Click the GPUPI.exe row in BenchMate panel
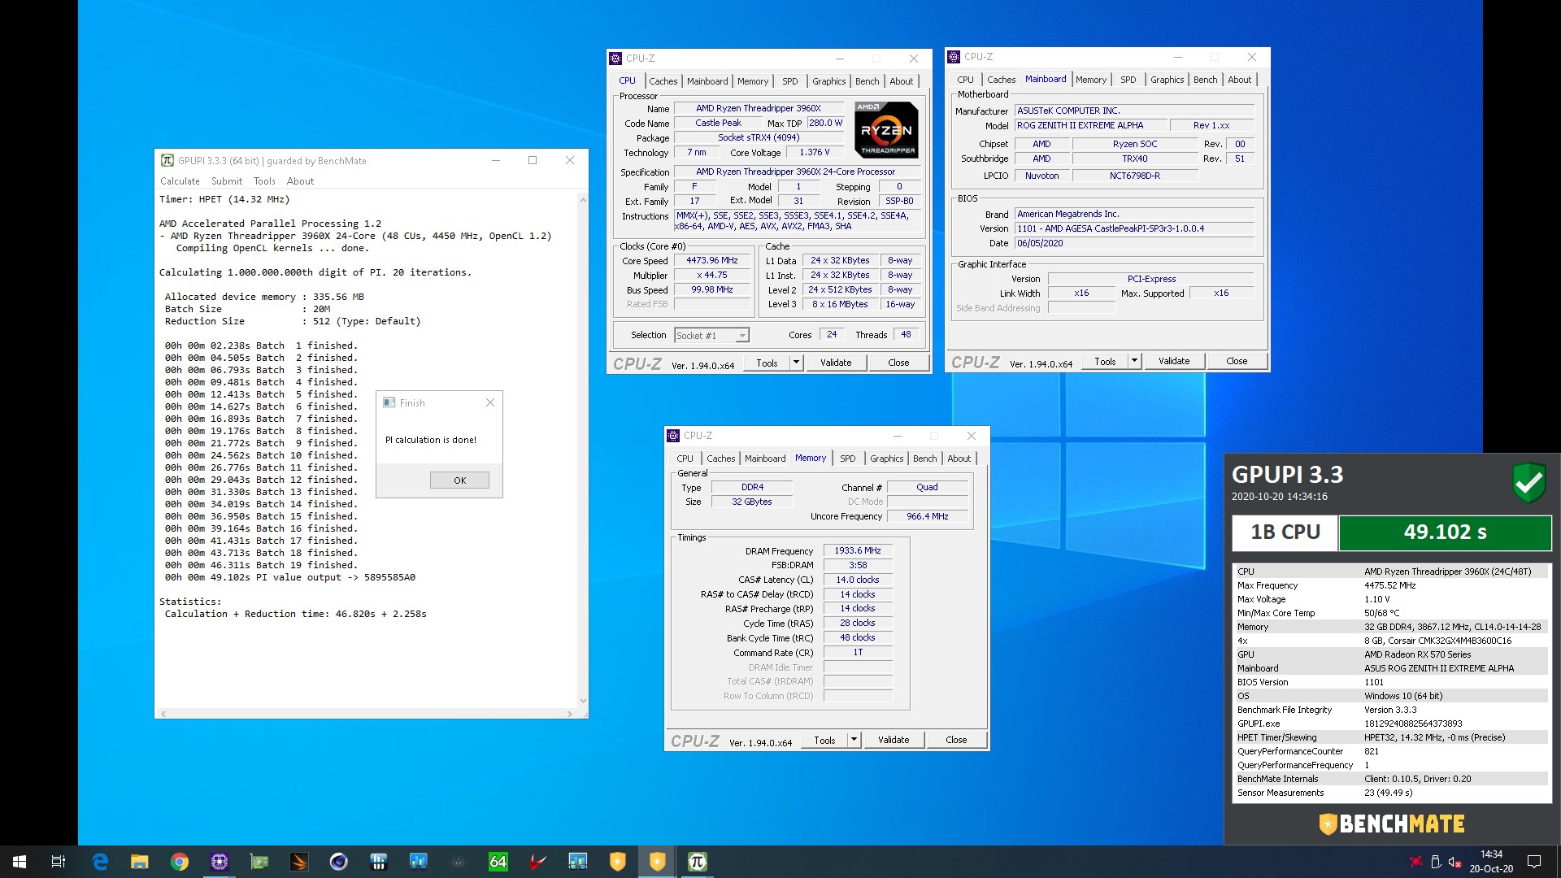The image size is (1561, 878). 1392,724
